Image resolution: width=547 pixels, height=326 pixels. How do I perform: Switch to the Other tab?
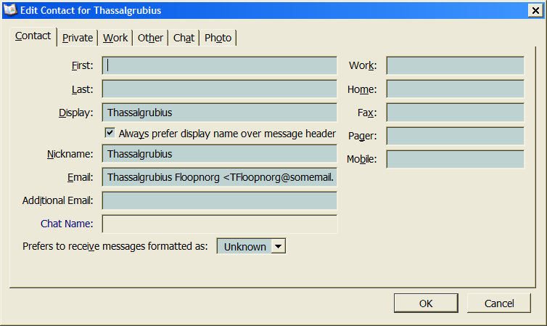(x=150, y=38)
